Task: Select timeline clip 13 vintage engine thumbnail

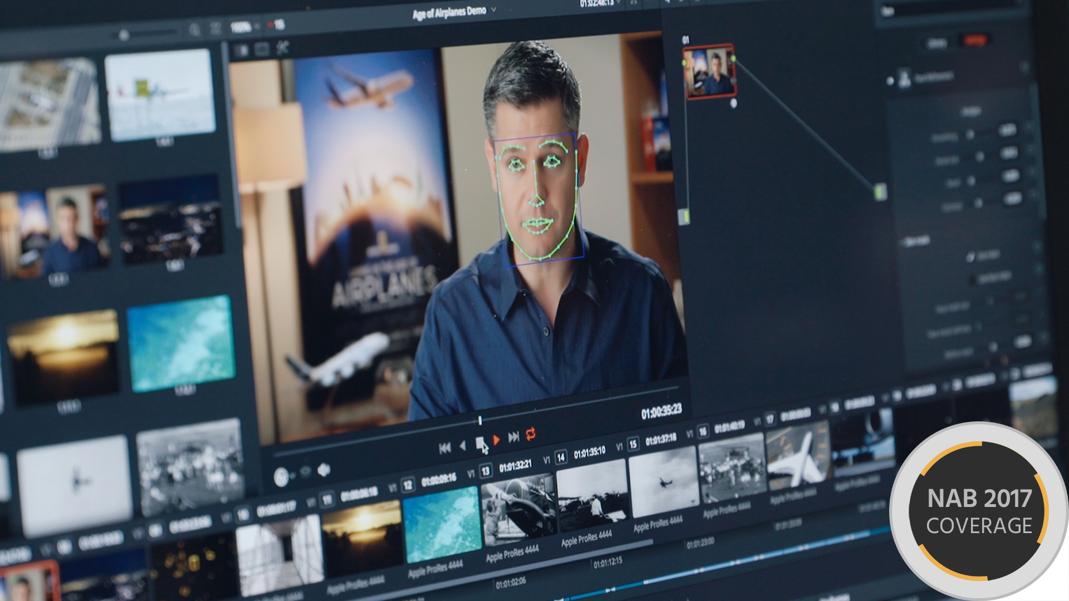Action: (x=519, y=510)
